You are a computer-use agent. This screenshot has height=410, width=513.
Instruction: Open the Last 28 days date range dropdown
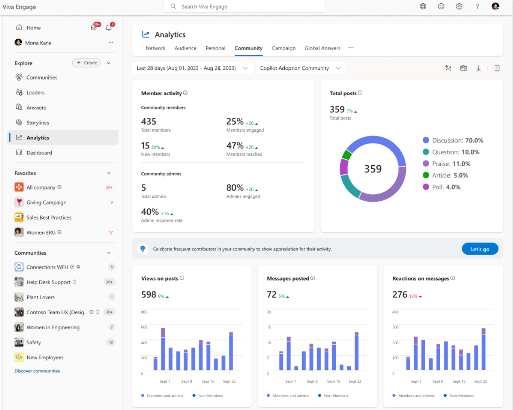click(x=192, y=68)
